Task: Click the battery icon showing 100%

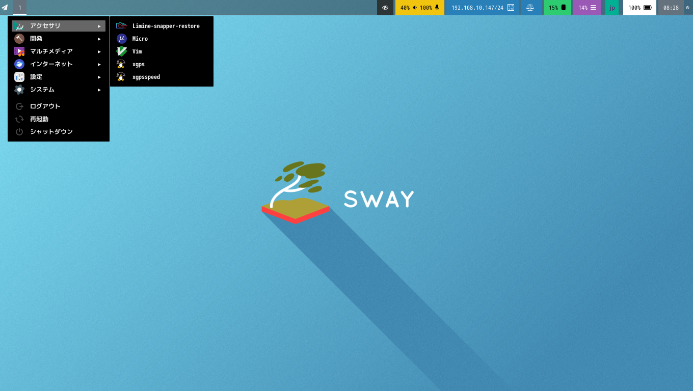Action: (648, 8)
